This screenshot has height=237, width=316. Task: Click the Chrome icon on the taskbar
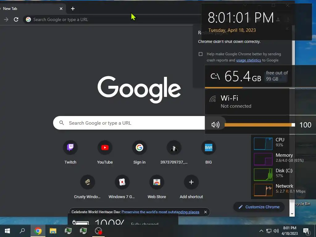click(38, 231)
